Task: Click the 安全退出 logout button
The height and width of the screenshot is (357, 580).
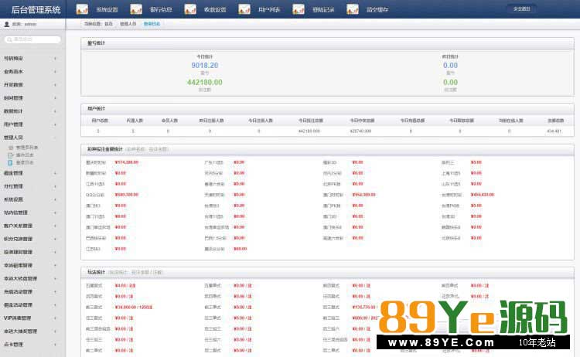Action: click(x=522, y=8)
